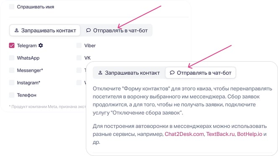Open the TextBack.ru link
The image size is (278, 156).
pos(220,134)
